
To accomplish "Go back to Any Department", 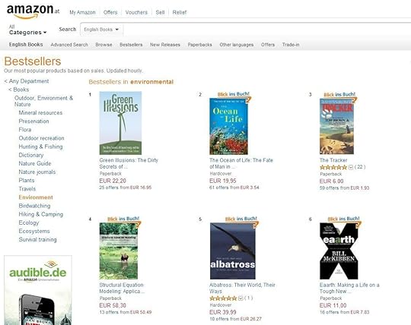I will pos(27,81).
